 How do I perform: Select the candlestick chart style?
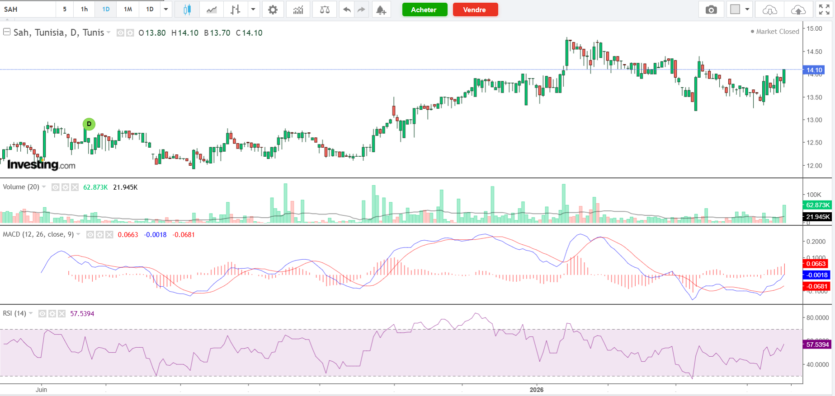tap(187, 9)
